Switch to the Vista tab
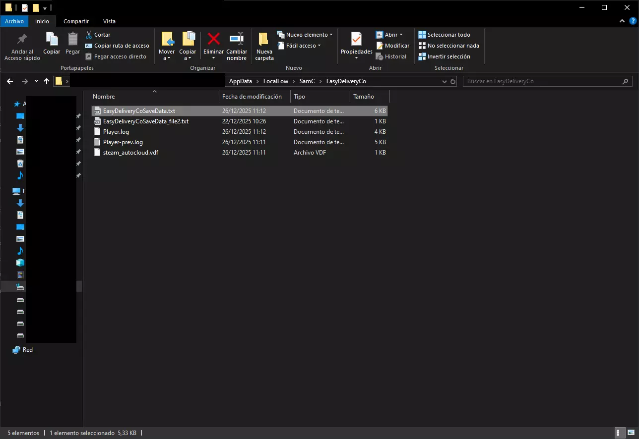Screen dimensions: 639x439 click(x=109, y=21)
